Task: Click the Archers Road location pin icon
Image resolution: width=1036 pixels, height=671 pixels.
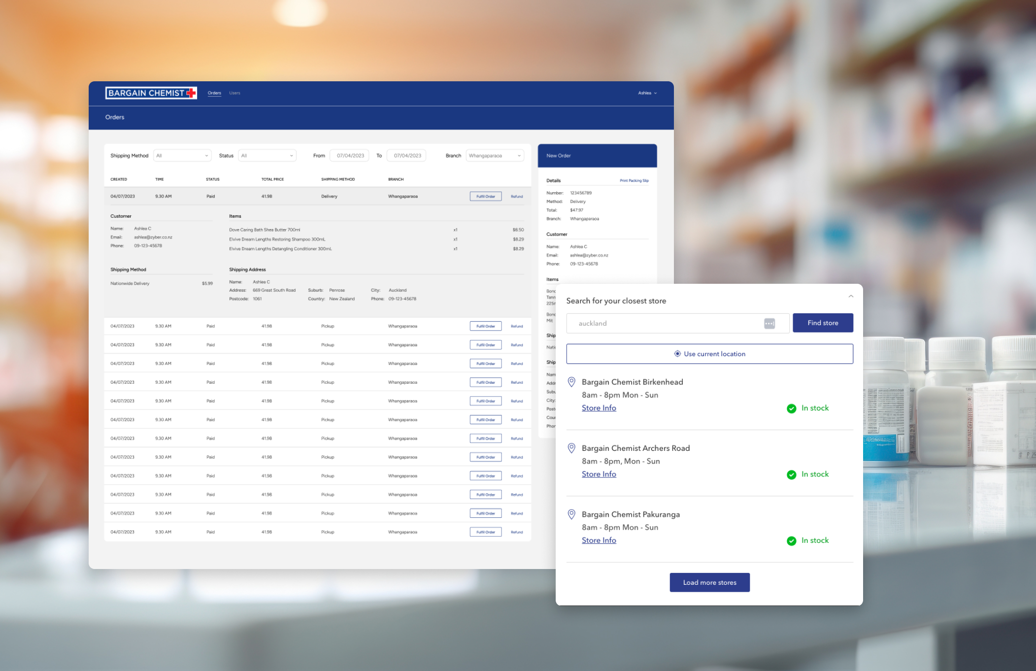Action: (571, 448)
